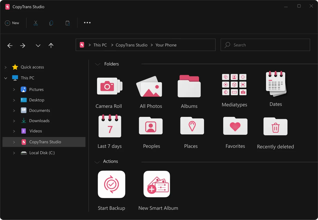This screenshot has height=220, width=318.
Task: Open the Last 7 days folder
Action: click(x=110, y=126)
